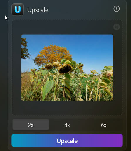Viewport: 131px width, 151px height.
Task: Show information about the Upscale tool
Action: tap(116, 9)
